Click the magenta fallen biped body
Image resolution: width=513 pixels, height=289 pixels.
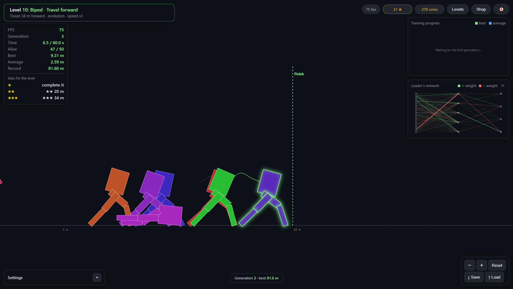click(170, 215)
